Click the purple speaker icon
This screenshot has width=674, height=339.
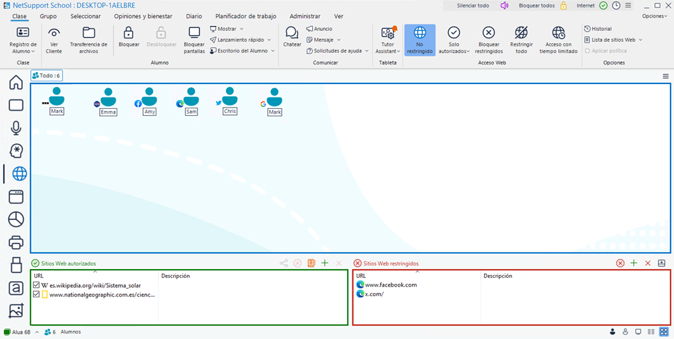(x=504, y=5)
